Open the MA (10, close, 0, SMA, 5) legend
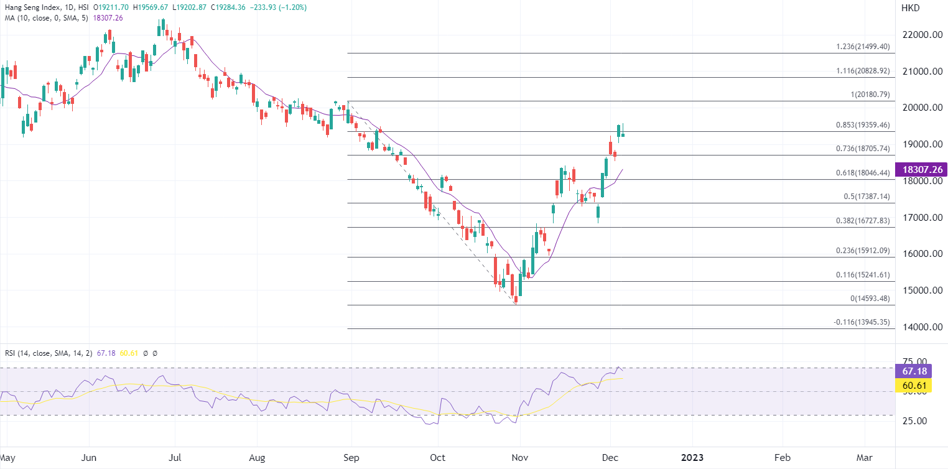Image resolution: width=948 pixels, height=469 pixels. [x=47, y=18]
